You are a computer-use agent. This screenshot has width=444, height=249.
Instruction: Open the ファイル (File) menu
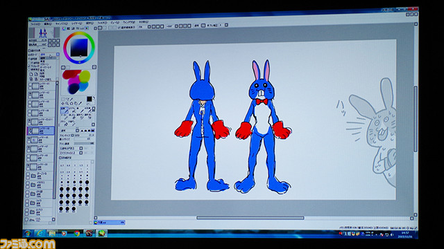pos(35,24)
